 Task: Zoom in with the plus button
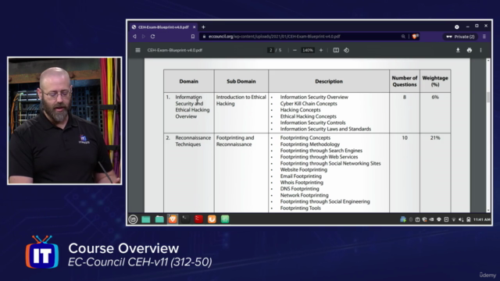[x=321, y=50]
